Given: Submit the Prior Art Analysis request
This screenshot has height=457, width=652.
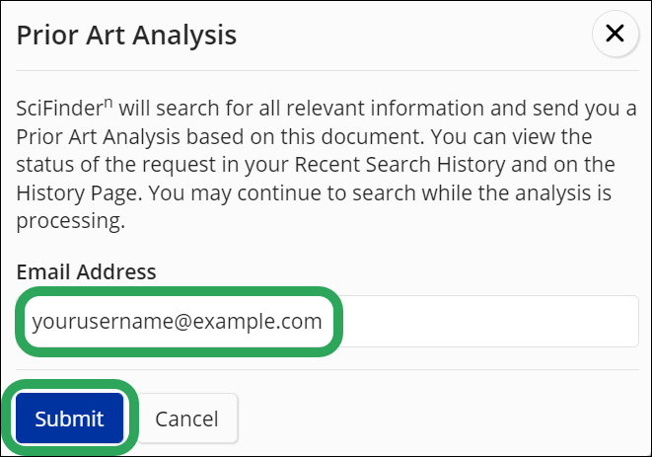Looking at the screenshot, I should [x=69, y=419].
